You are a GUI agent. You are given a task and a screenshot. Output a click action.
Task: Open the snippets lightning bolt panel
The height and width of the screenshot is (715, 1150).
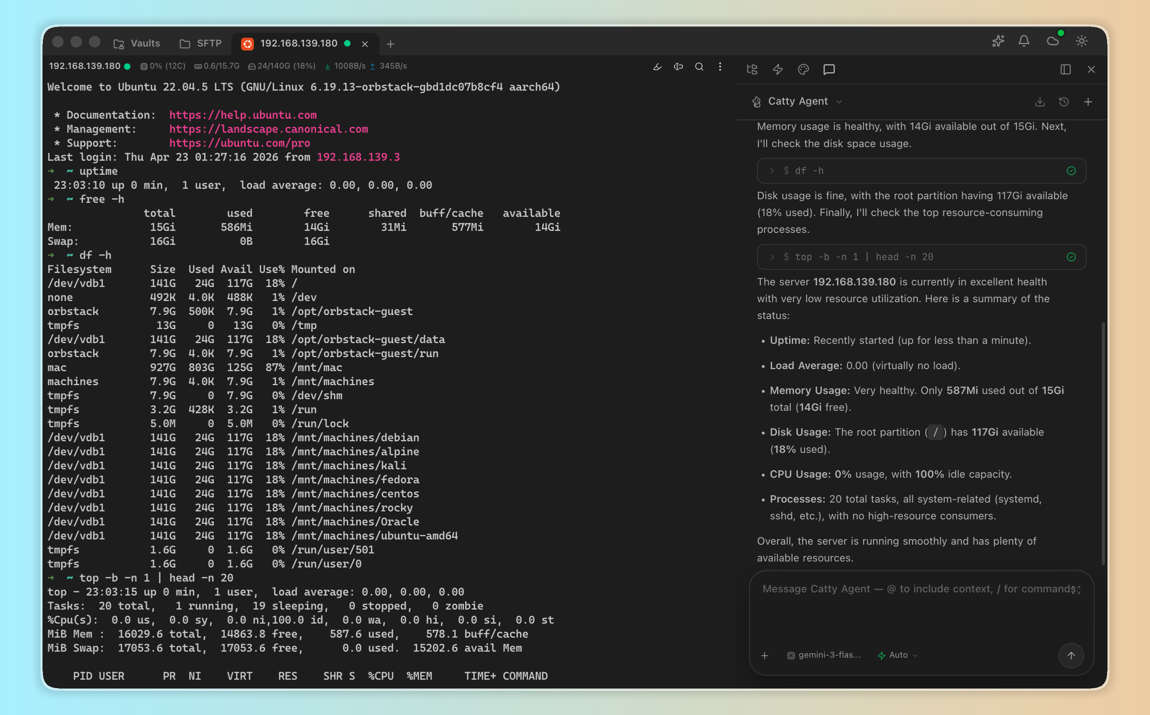click(778, 69)
